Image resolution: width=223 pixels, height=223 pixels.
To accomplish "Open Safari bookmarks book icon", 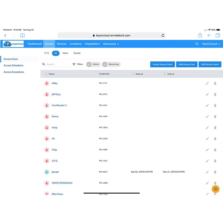I will click(x=22, y=35).
